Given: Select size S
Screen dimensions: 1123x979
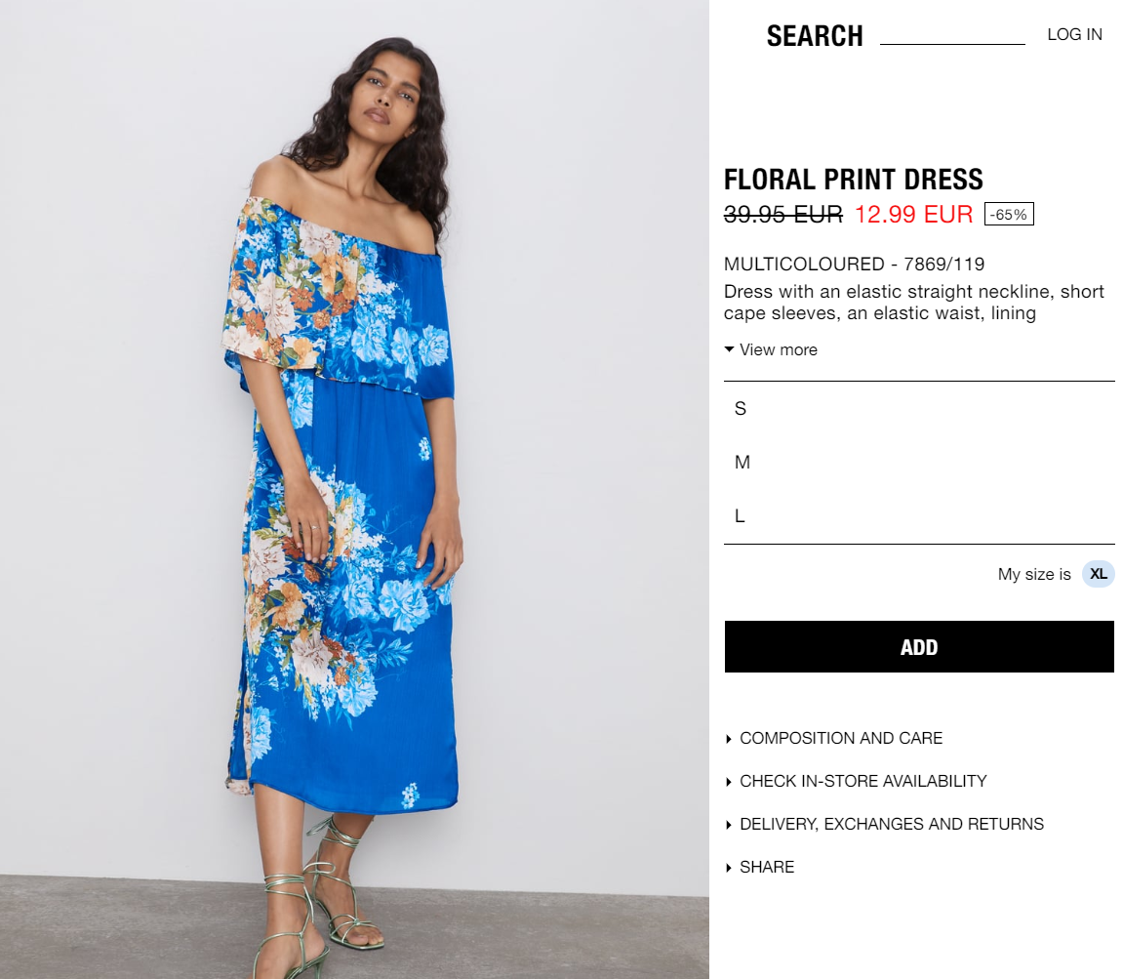Looking at the screenshot, I should (x=919, y=409).
